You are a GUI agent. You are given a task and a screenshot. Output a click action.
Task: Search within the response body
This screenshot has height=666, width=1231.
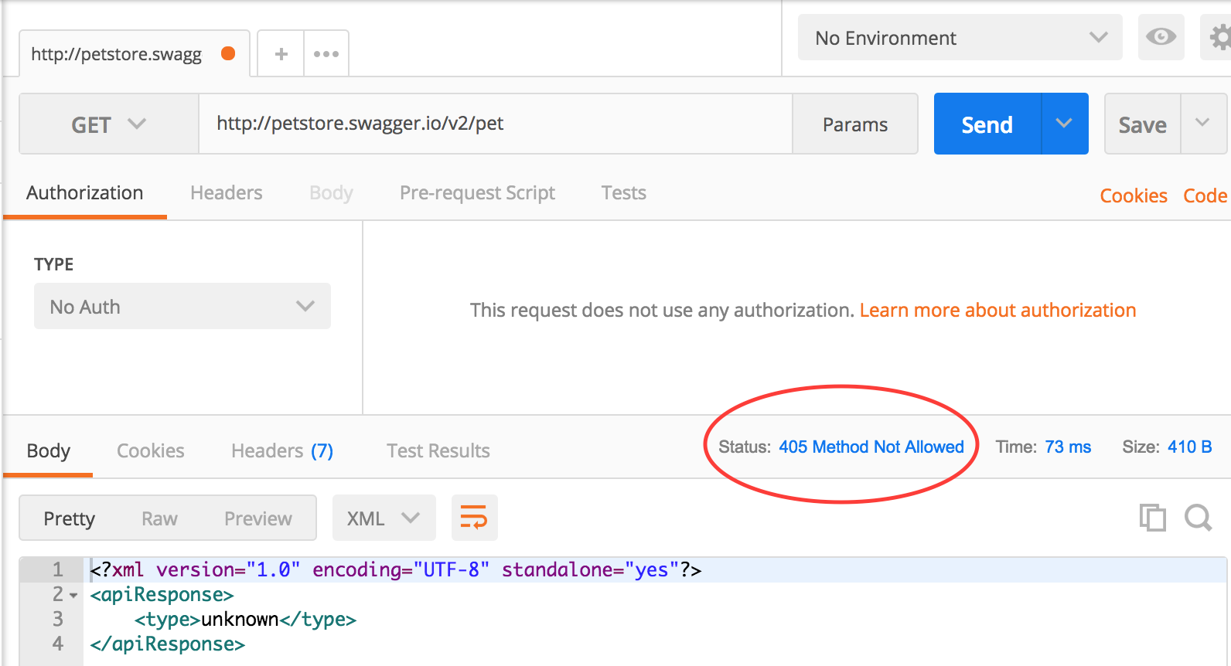coord(1198,517)
